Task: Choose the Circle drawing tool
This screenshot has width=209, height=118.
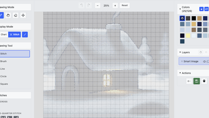Action: click(15, 76)
